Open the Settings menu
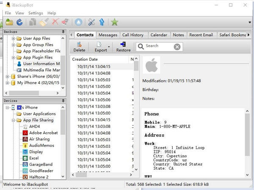254x190 pixels. coord(35,13)
